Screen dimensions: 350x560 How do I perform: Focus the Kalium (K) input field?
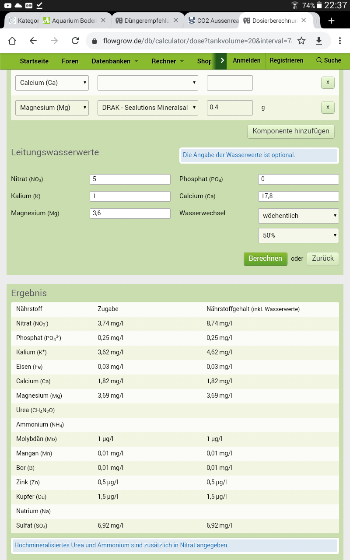coord(130,196)
